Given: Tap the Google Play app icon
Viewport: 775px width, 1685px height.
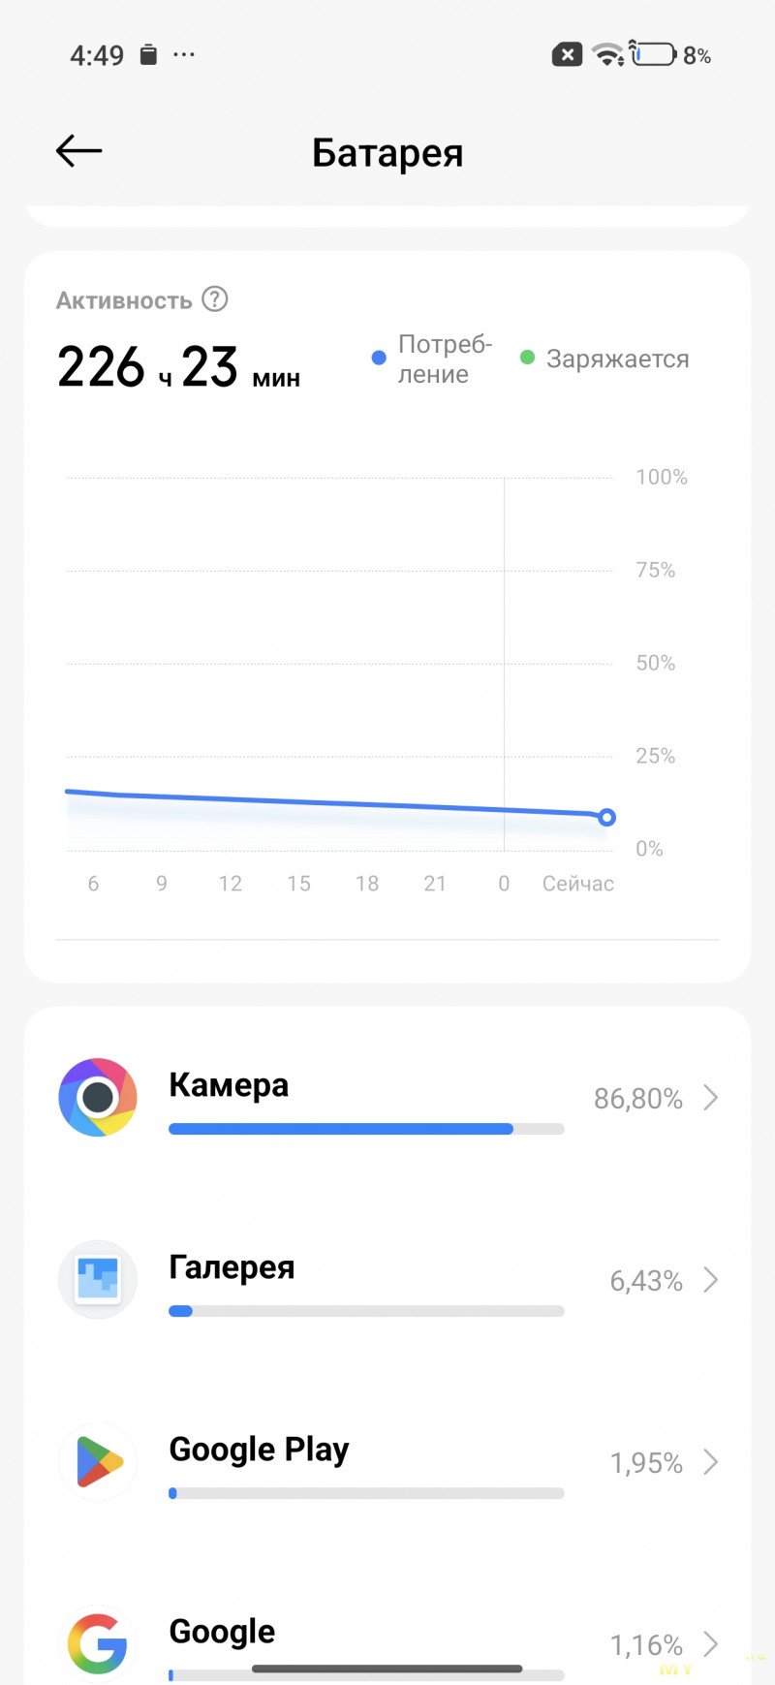Looking at the screenshot, I should [x=98, y=1461].
